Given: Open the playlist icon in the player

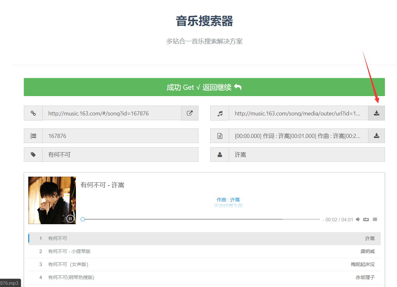Looking at the screenshot, I should click(375, 219).
